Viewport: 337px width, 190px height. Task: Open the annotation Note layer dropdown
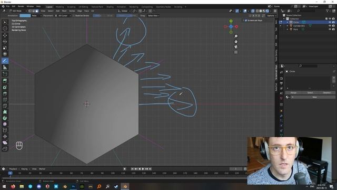36,16
